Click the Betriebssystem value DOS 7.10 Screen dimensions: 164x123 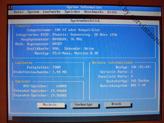point(138,85)
